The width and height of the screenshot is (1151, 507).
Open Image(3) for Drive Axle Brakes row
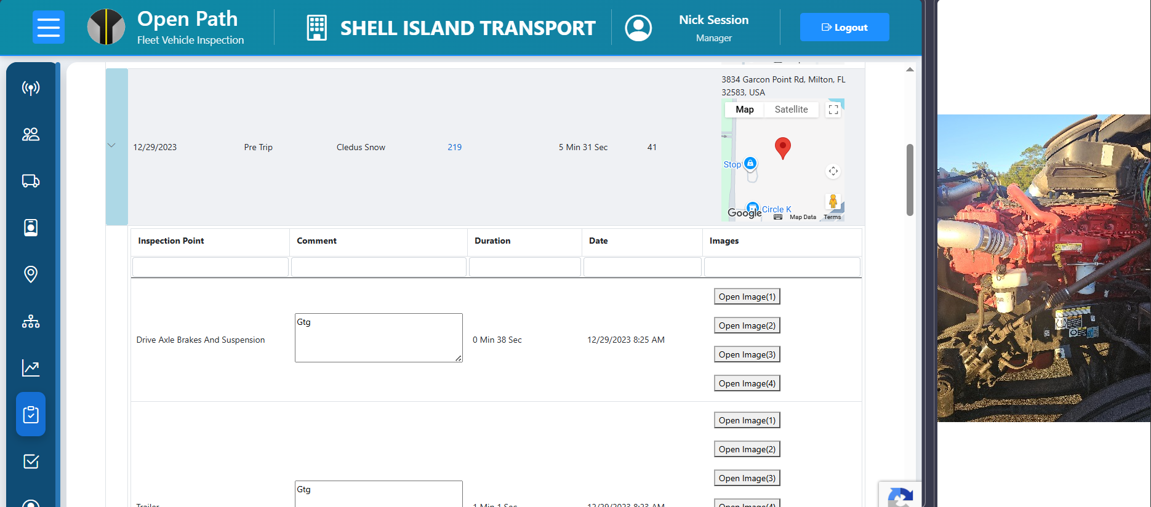point(747,354)
